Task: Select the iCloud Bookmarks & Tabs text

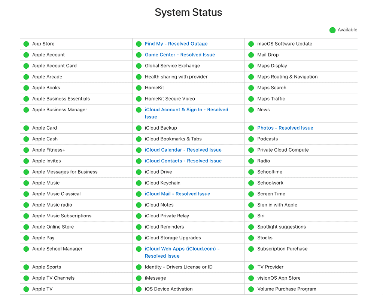Action: coord(173,139)
